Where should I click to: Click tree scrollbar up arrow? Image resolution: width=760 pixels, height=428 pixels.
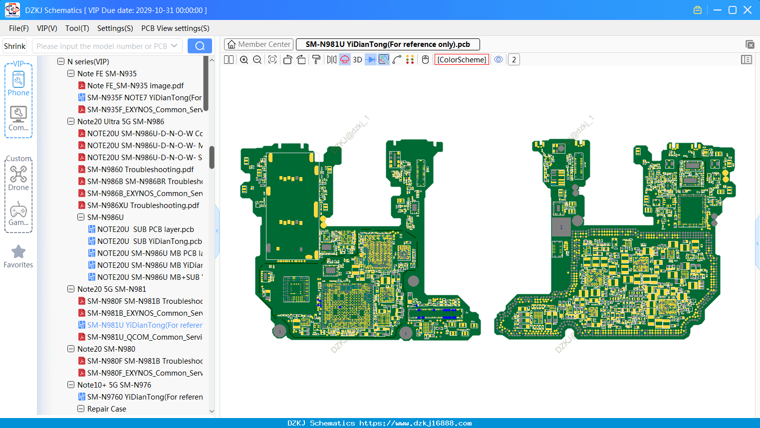212,60
